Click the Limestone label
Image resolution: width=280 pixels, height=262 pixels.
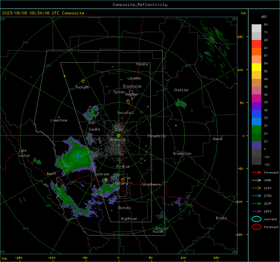59,120
